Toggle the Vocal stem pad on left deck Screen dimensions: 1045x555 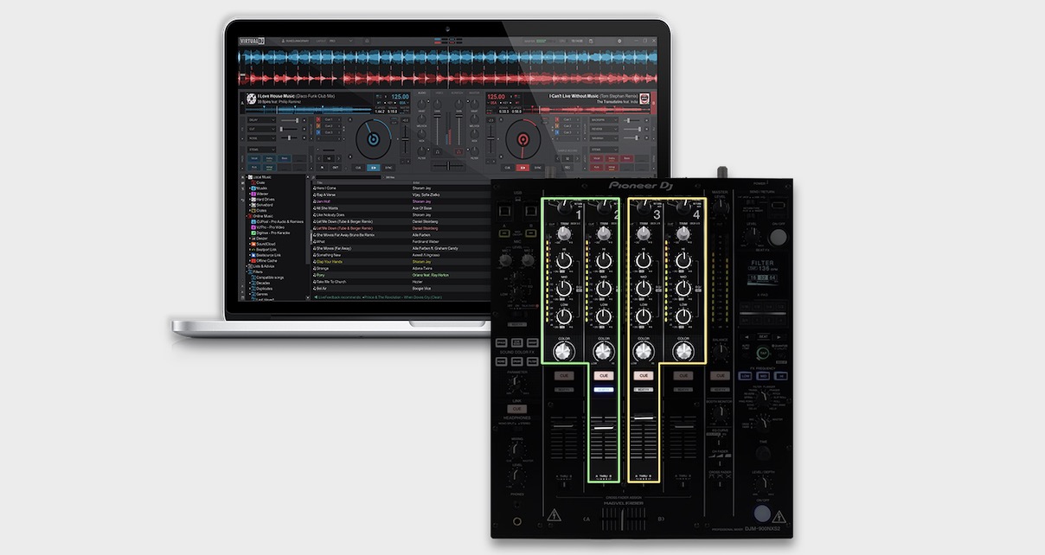point(253,159)
